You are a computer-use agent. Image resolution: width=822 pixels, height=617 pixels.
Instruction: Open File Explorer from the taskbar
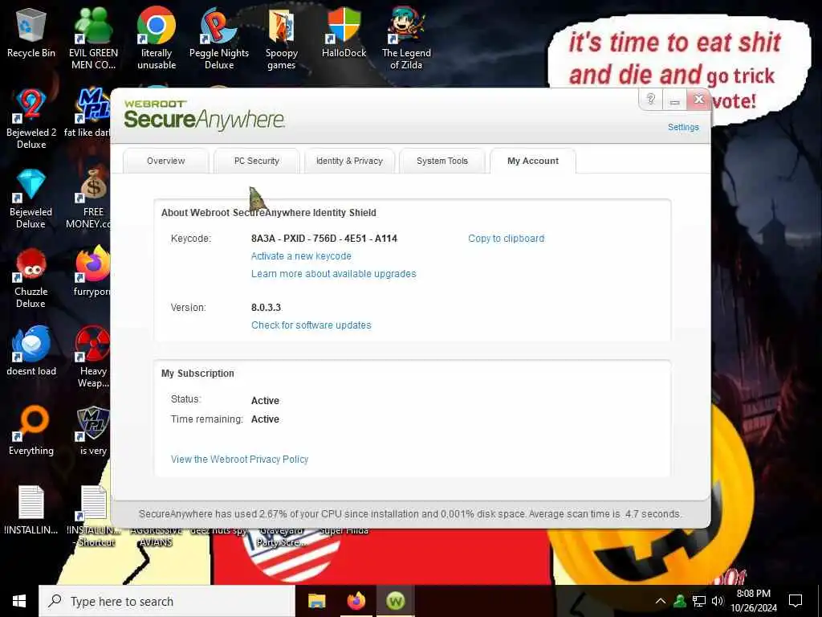(x=316, y=601)
